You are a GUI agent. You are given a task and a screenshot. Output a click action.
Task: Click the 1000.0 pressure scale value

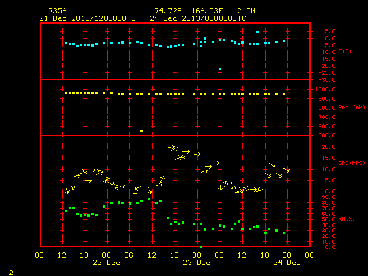(325, 90)
